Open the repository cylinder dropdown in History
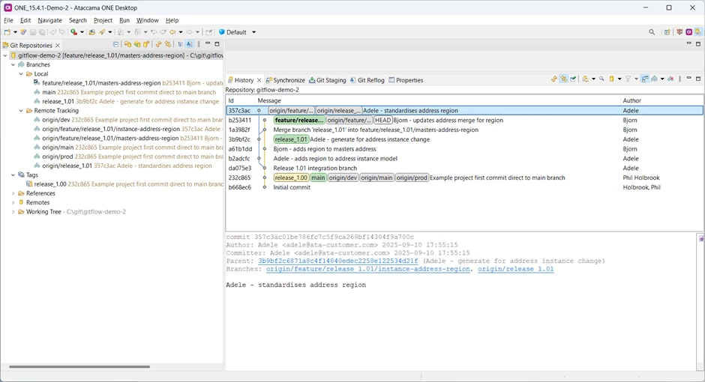 (619, 79)
